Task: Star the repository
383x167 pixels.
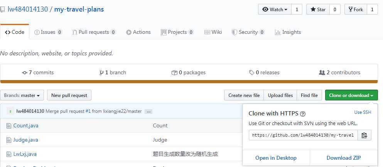Action: coord(318,10)
